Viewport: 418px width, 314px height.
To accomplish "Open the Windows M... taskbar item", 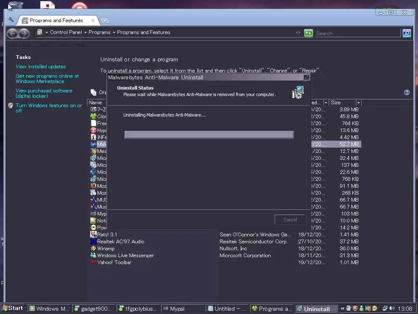I will [49, 309].
